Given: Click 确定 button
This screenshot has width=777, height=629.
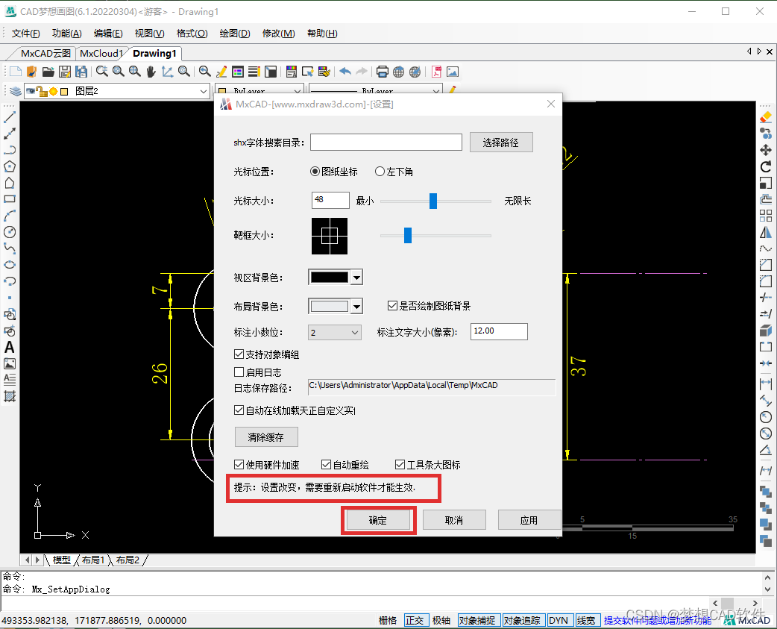Looking at the screenshot, I should click(378, 520).
